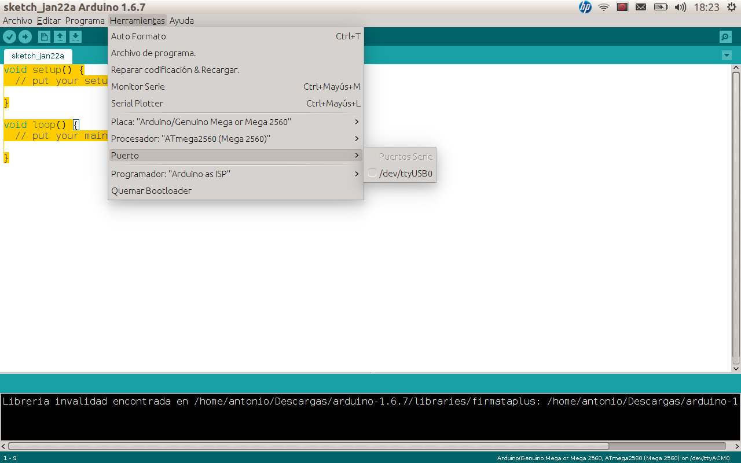Click the Verify sketch checkmark icon
The image size is (741, 463).
click(9, 37)
